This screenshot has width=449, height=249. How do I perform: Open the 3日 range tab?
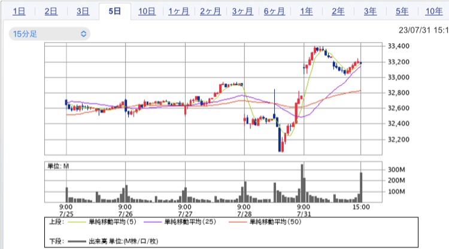coord(83,11)
